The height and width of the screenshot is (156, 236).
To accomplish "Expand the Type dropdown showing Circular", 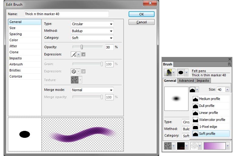I will click(92, 24).
